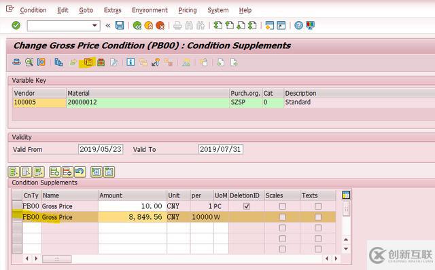Click the Amount column header

(133, 195)
